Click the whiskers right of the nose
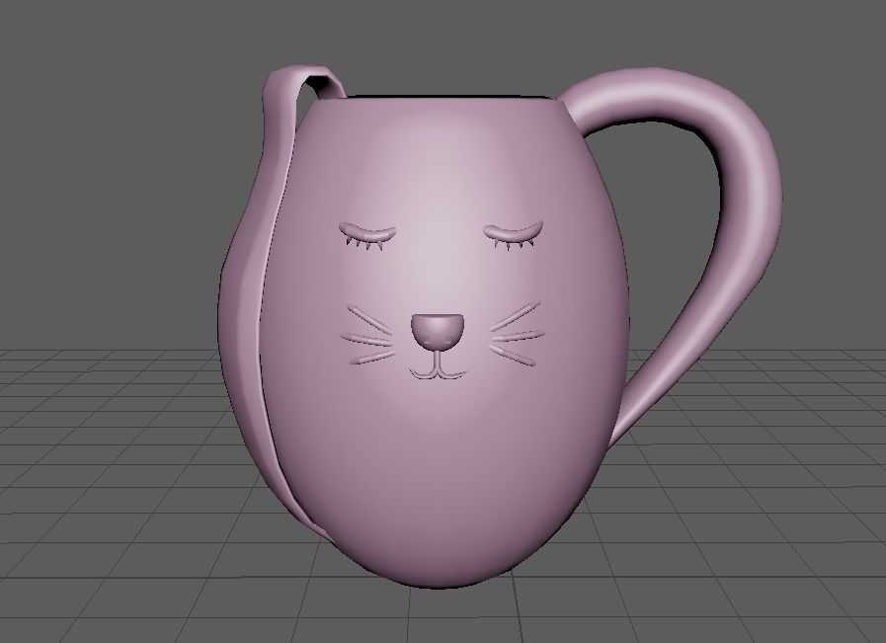886x643 pixels. 517,334
